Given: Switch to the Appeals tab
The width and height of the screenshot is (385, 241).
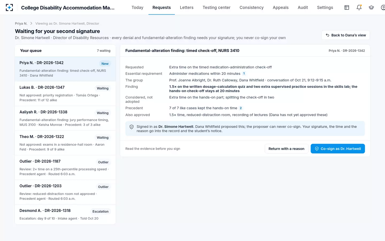Looking at the screenshot, I should coord(281,7).
